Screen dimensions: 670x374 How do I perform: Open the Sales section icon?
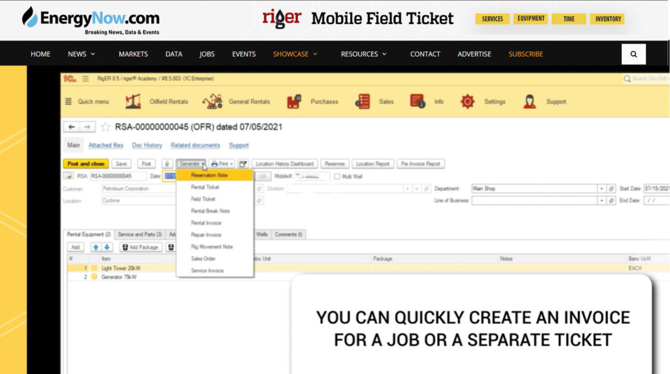pos(362,101)
